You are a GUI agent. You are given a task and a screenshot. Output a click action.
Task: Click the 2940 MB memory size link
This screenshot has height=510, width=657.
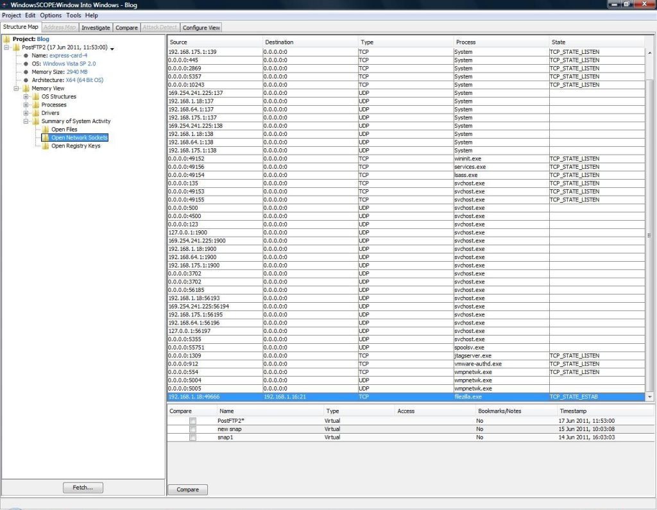point(77,72)
